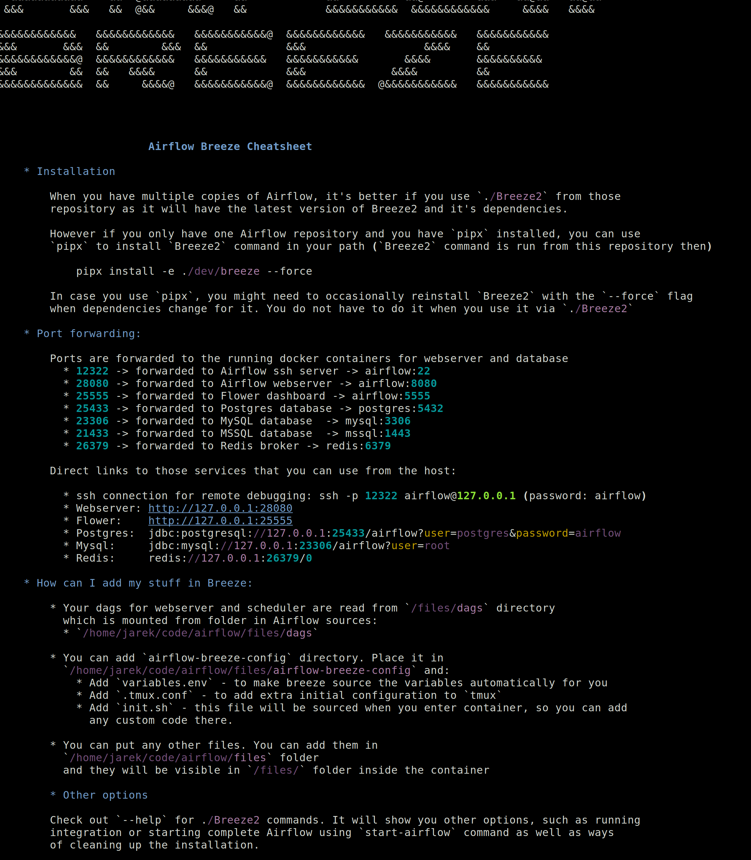Click the Postgres jdbc connection string

tap(384, 533)
